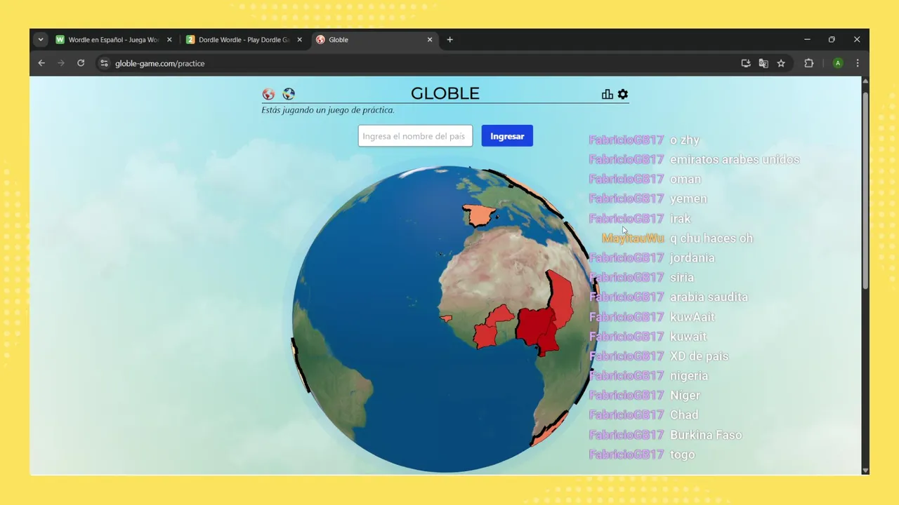Click the install app icon in address bar
Image resolution: width=899 pixels, height=505 pixels.
tap(746, 63)
